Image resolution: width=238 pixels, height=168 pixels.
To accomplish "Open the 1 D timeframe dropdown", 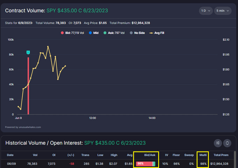I will pos(206,11).
